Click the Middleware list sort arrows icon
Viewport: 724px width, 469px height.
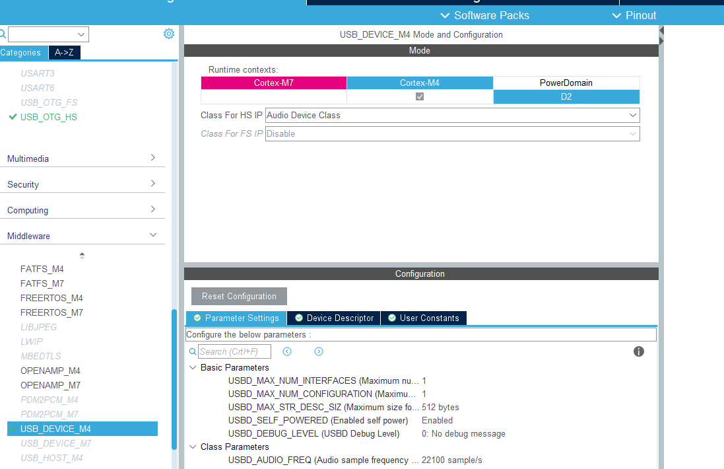pos(82,255)
